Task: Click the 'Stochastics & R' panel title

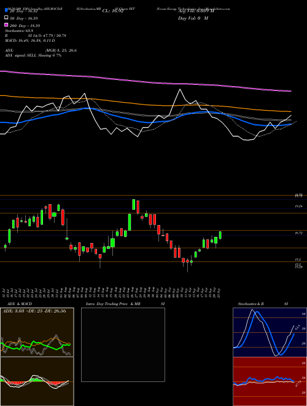Action: (x=251, y=304)
